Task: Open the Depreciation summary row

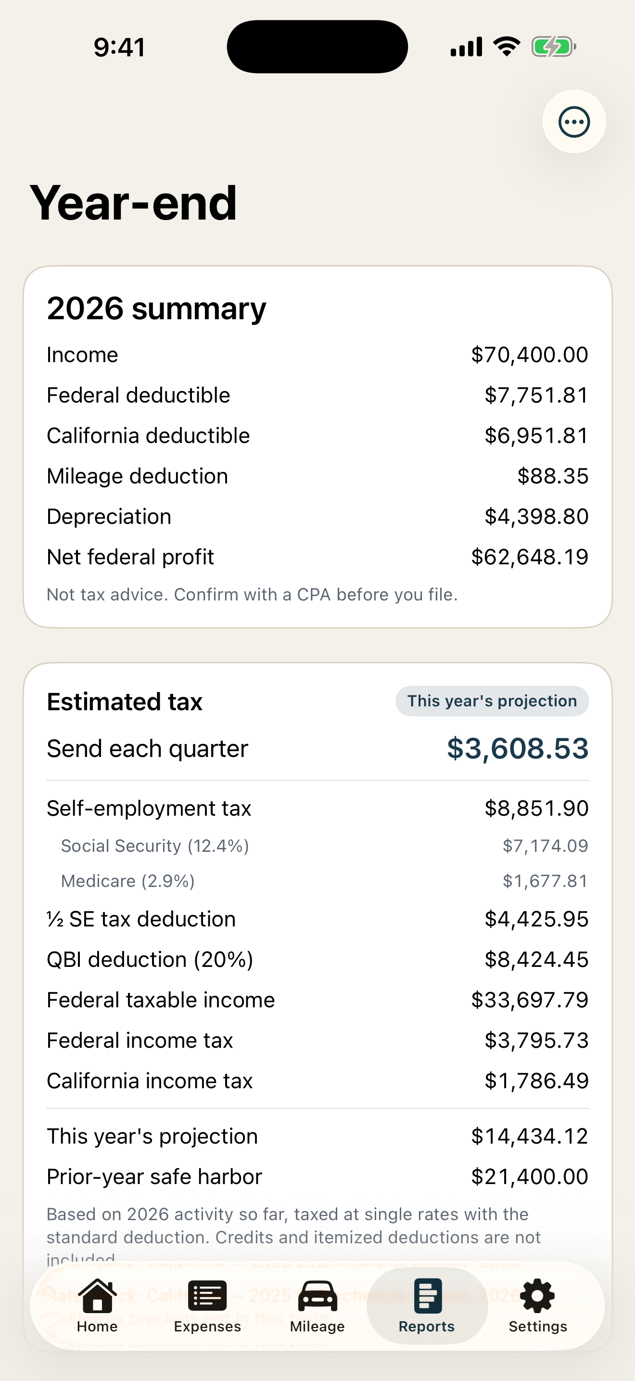Action: 317,516
